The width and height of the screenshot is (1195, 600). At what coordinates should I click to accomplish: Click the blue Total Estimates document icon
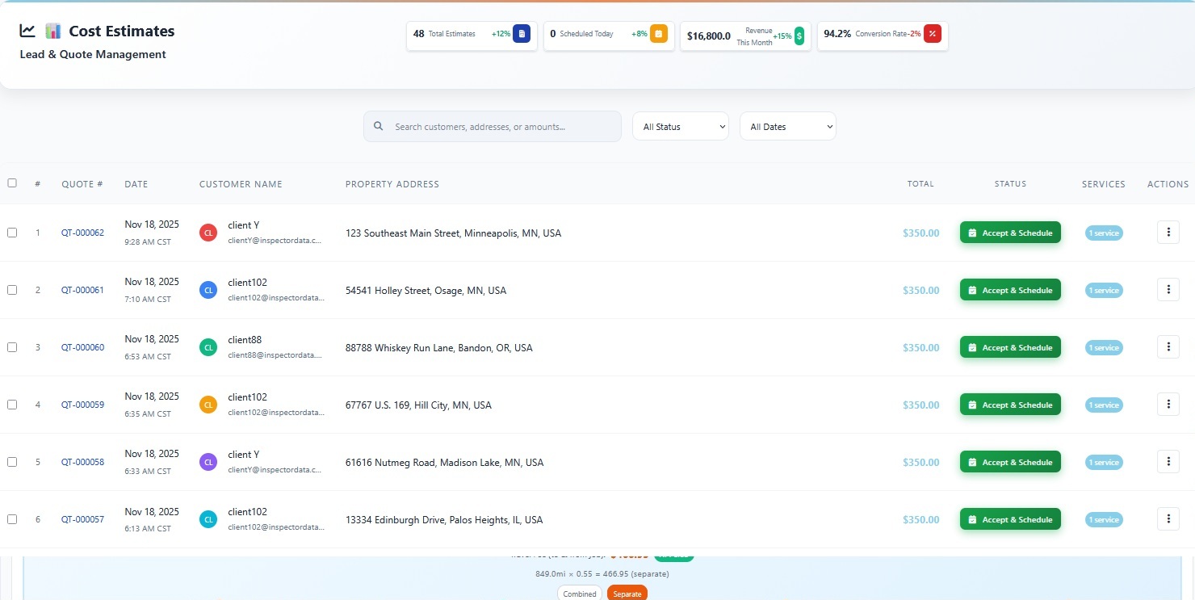click(x=522, y=34)
